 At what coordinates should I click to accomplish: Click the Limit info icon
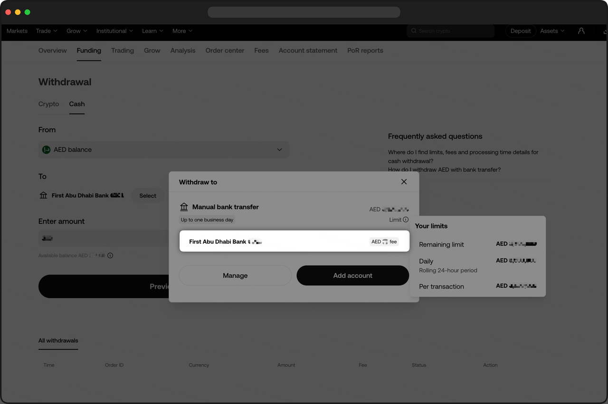coord(406,220)
